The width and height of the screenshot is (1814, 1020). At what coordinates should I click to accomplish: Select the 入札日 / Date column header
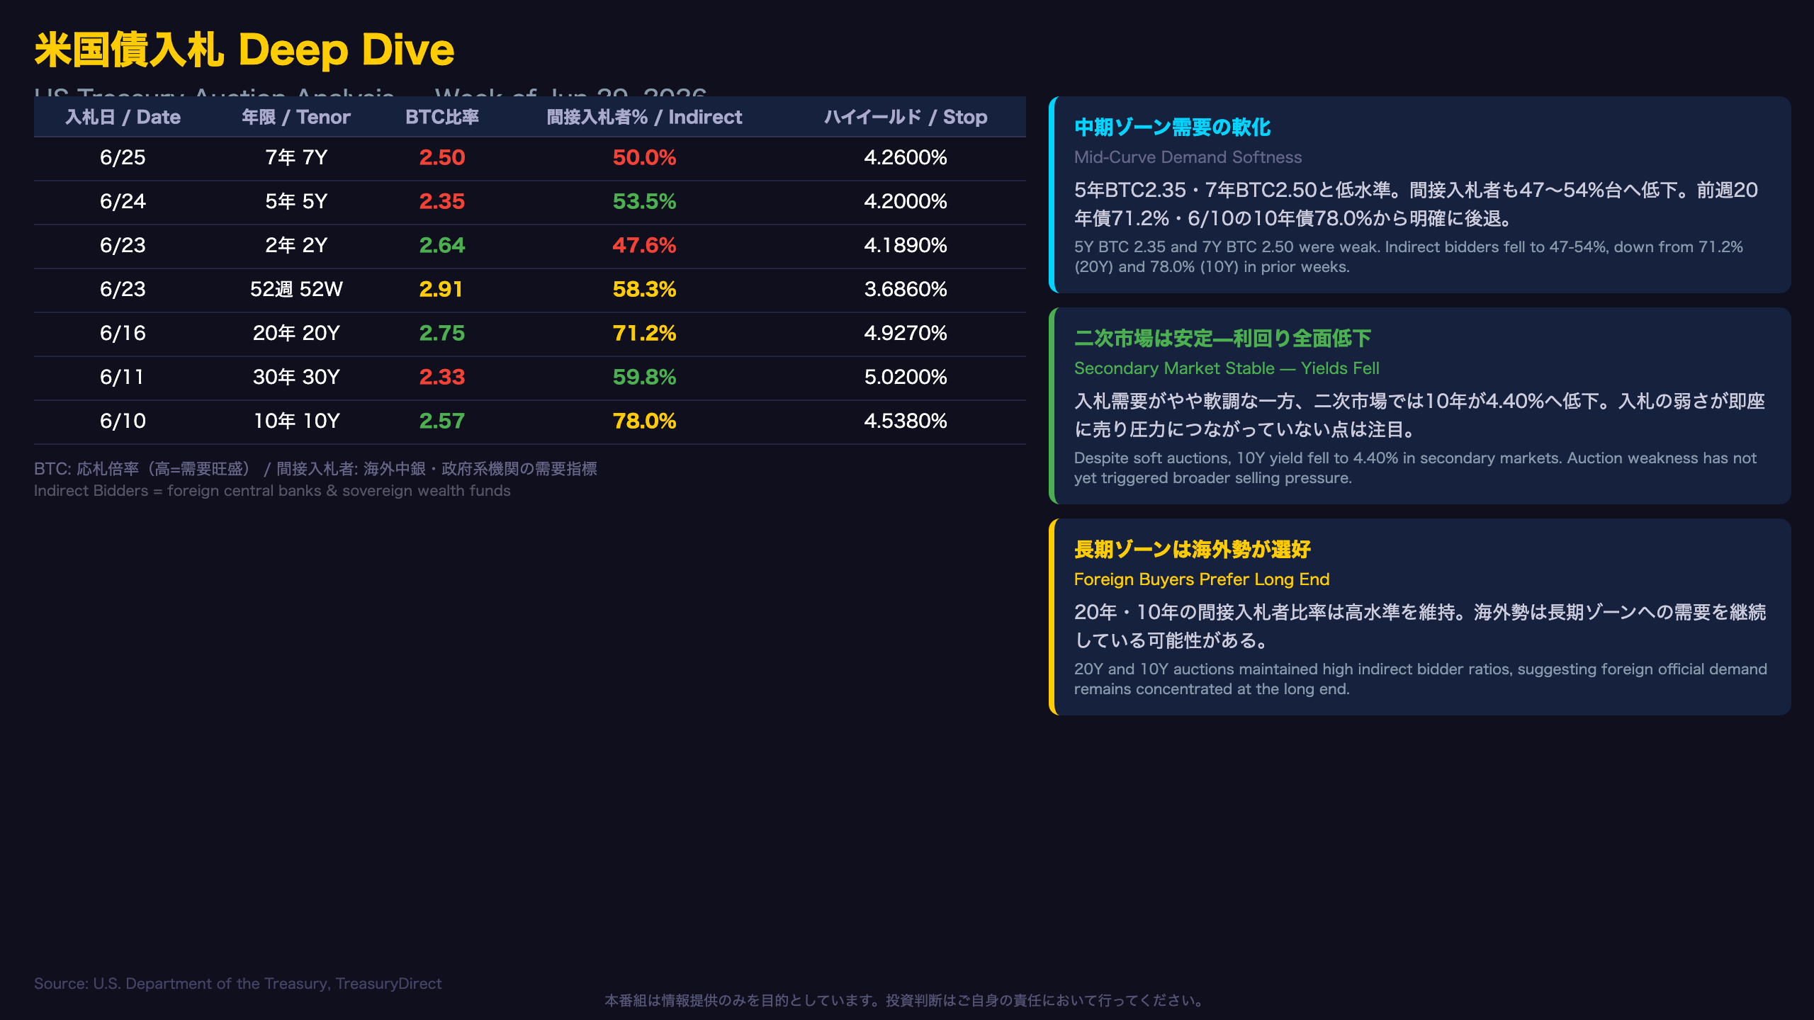pyautogui.click(x=123, y=117)
